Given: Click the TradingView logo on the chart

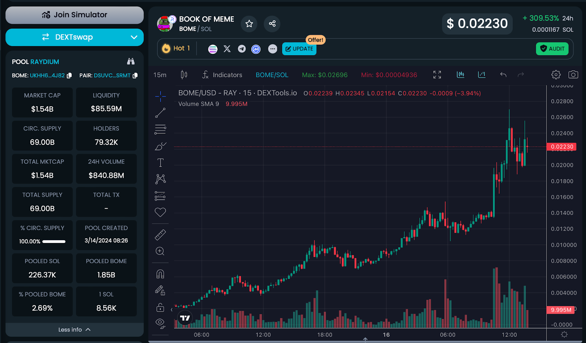Looking at the screenshot, I should tap(185, 318).
